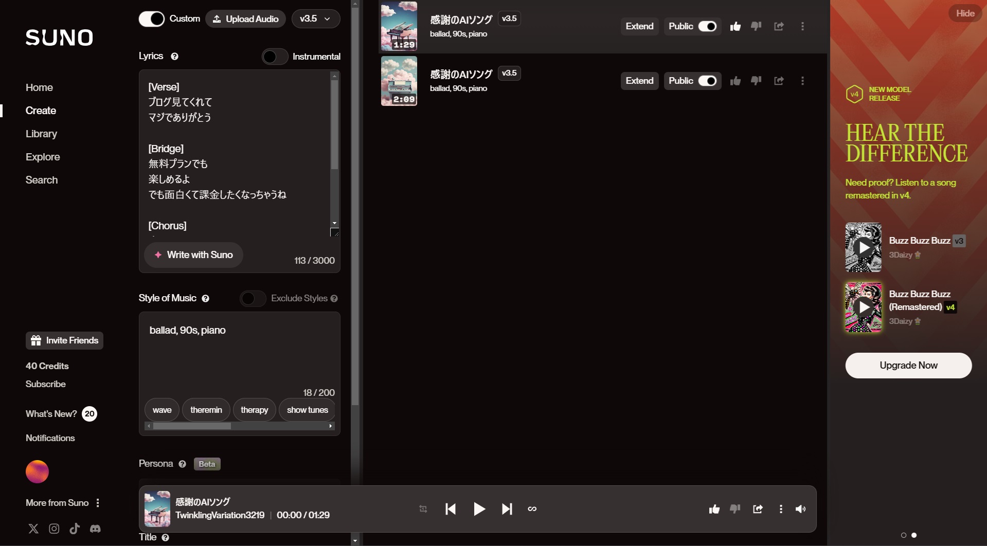Click the Upload Audio button
Image resolution: width=987 pixels, height=546 pixels.
pos(246,19)
